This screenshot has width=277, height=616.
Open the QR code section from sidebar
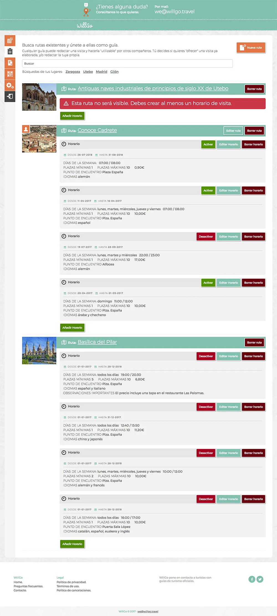point(10,74)
